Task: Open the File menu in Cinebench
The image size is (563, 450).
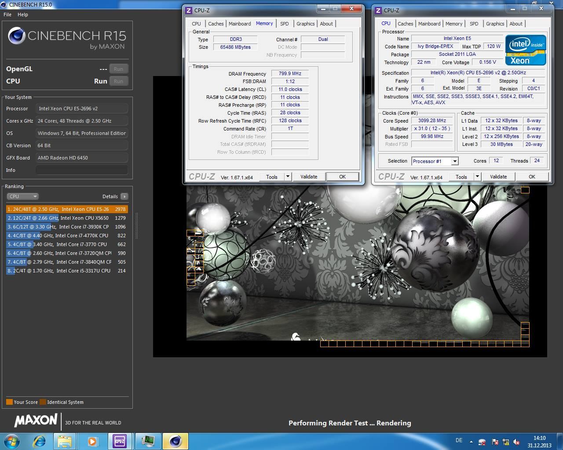Action: (x=7, y=15)
